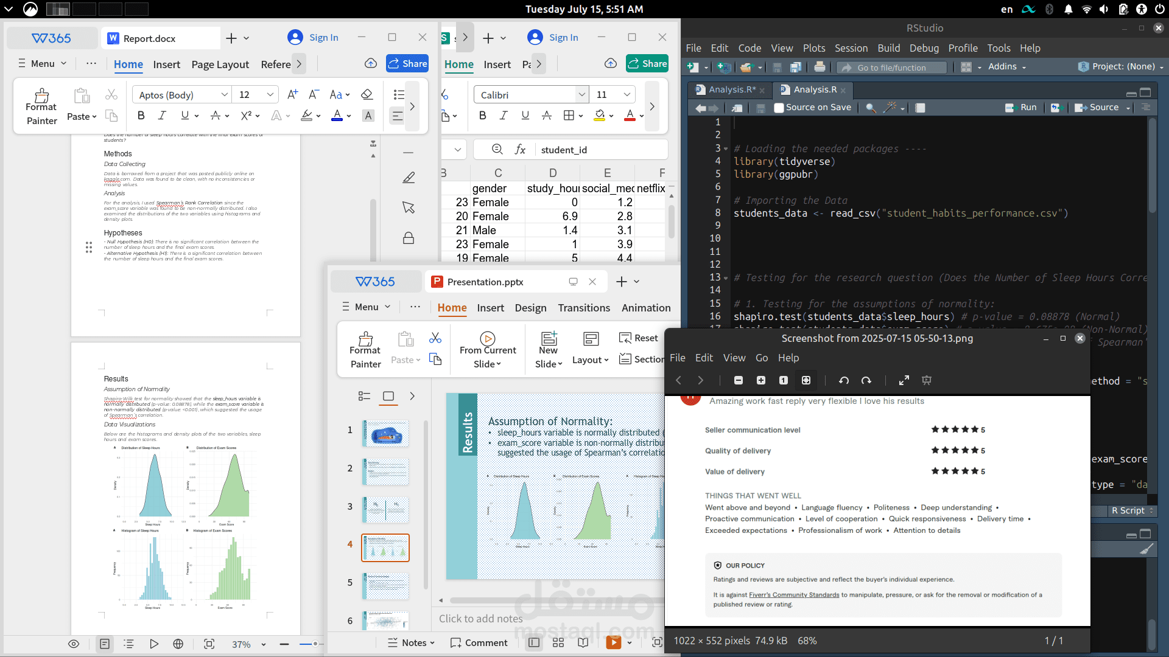The image size is (1169, 657).
Task: Click the Share button in Word
Action: [x=407, y=63]
